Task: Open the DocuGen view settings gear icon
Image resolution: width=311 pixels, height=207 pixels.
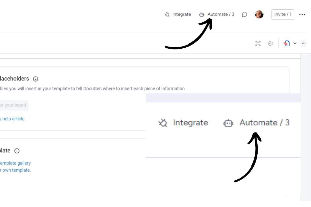Action: [x=270, y=43]
